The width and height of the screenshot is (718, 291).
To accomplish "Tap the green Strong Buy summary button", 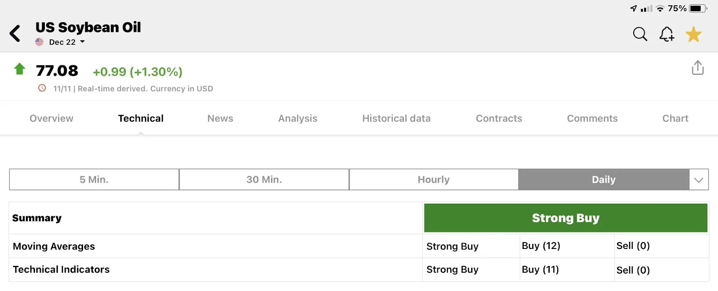I will click(x=565, y=218).
